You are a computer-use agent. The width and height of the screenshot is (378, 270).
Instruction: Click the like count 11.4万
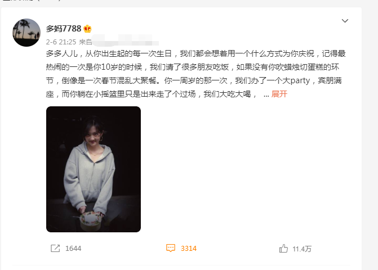302,249
